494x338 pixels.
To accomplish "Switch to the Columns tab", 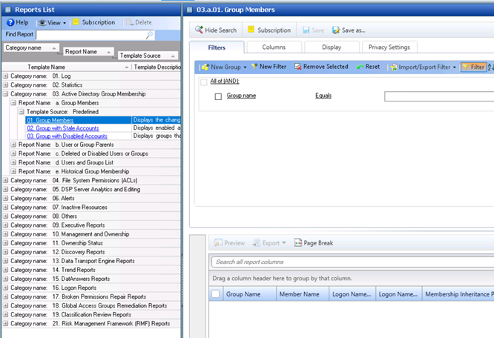I will pos(273,47).
